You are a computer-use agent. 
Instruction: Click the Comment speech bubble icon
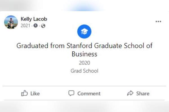point(72,93)
